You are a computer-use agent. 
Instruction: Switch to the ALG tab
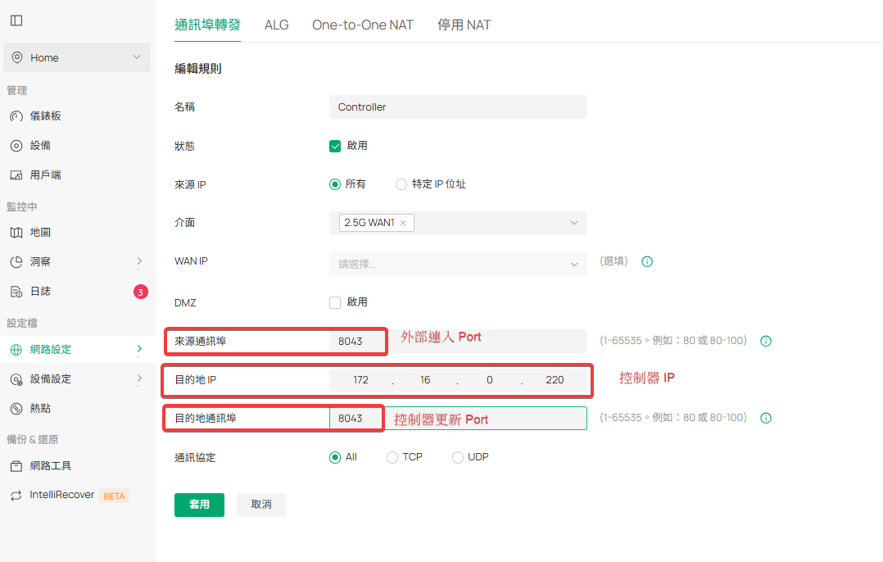click(276, 25)
